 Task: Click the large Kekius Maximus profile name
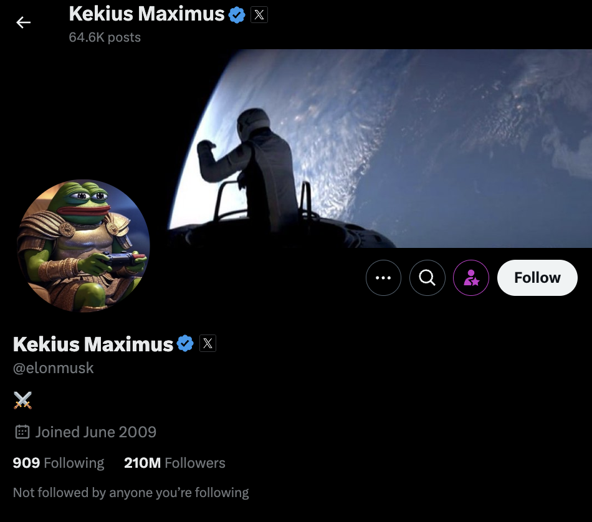pos(93,344)
